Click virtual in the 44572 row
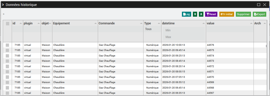Viewport: 270px width, 96px height. coord(27,66)
